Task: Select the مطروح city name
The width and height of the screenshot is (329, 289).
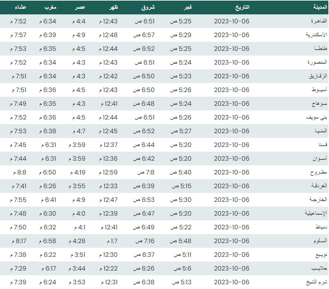Action: (319, 172)
